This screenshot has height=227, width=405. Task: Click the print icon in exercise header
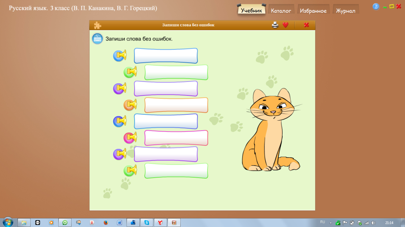pos(275,25)
